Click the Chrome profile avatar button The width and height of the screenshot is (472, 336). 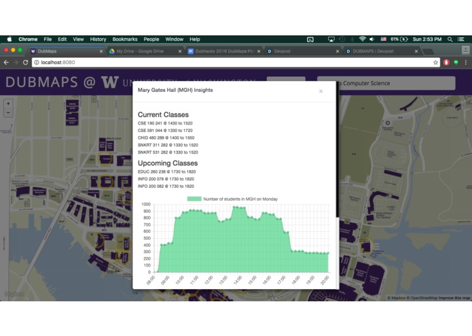click(x=465, y=50)
